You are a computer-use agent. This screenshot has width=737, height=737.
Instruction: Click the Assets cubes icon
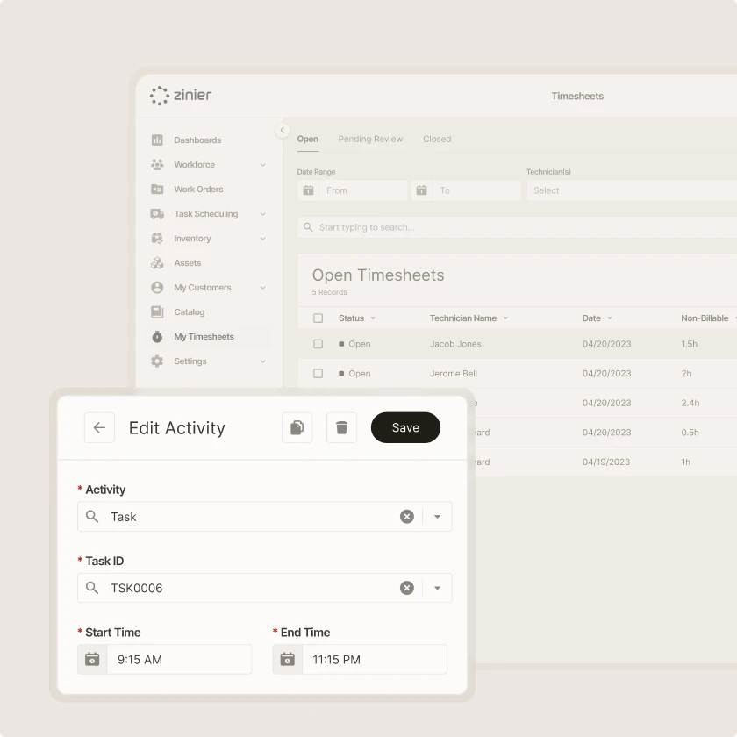tap(157, 262)
